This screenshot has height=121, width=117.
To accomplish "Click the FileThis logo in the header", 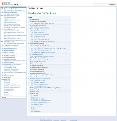I will tap(7, 3).
